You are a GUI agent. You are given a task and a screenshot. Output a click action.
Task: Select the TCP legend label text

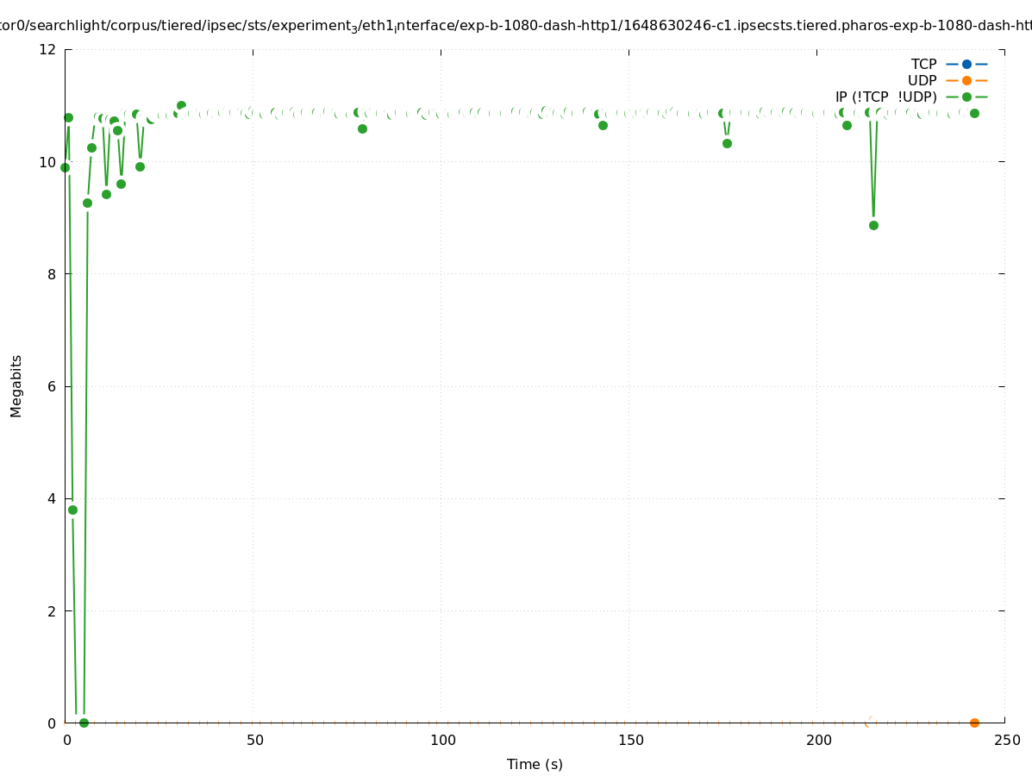click(923, 64)
